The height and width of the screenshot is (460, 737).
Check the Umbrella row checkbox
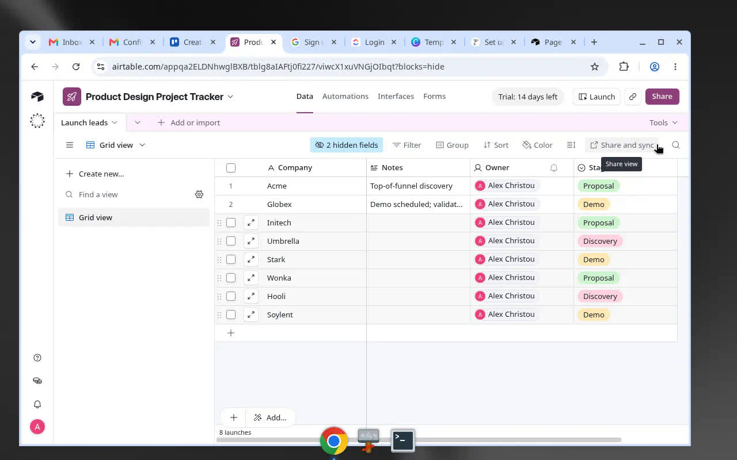(x=231, y=241)
